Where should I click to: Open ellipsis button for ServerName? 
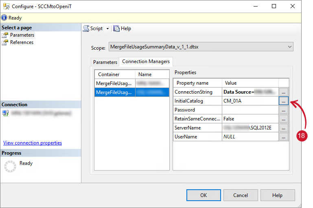point(283,128)
